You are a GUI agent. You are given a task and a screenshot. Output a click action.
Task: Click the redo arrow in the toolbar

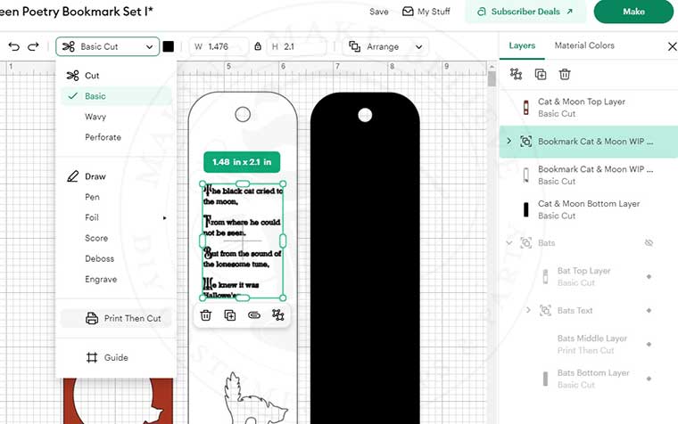[x=34, y=46]
